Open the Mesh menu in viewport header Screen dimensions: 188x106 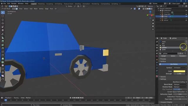click(36, 9)
